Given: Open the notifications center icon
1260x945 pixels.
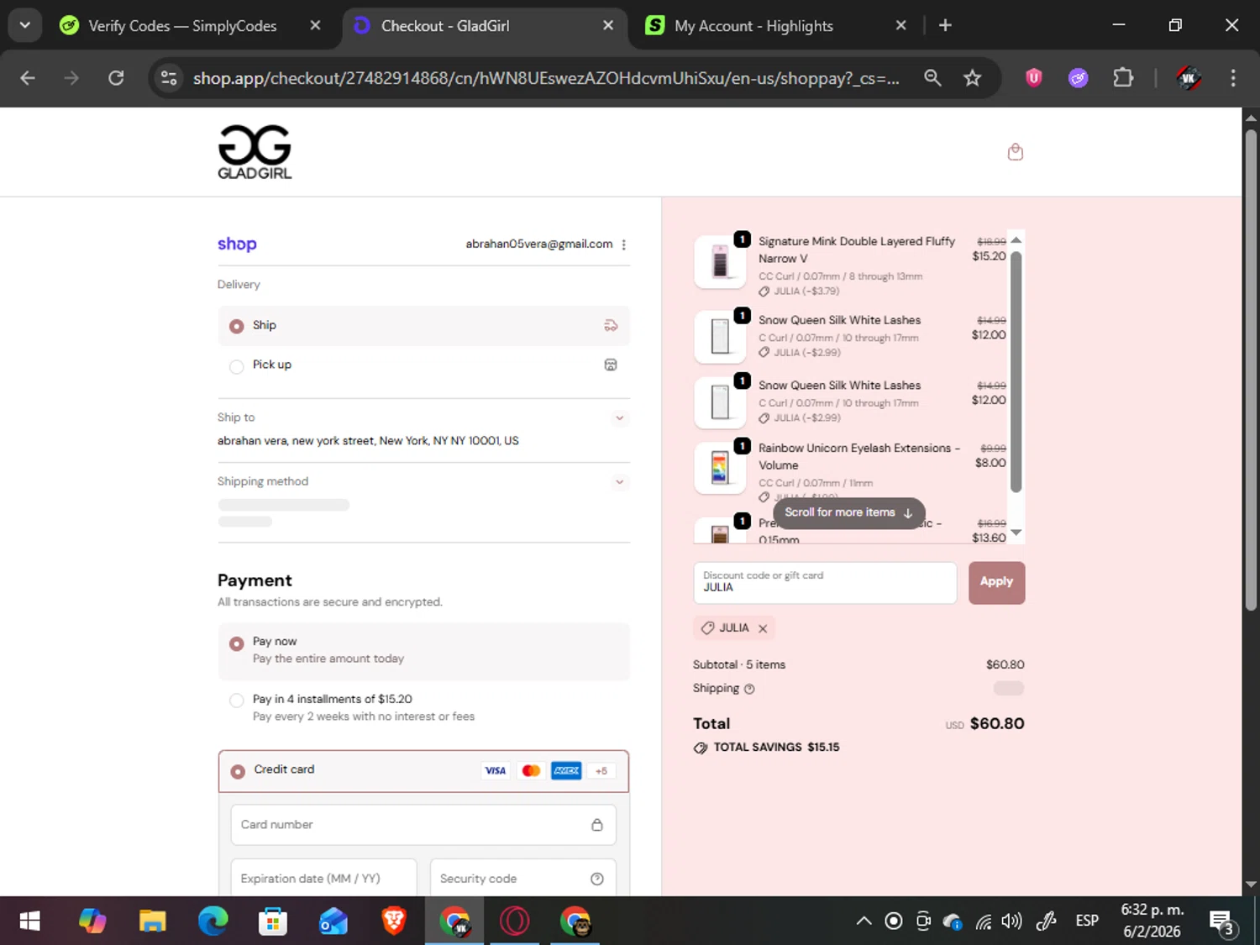Looking at the screenshot, I should coord(1222,922).
